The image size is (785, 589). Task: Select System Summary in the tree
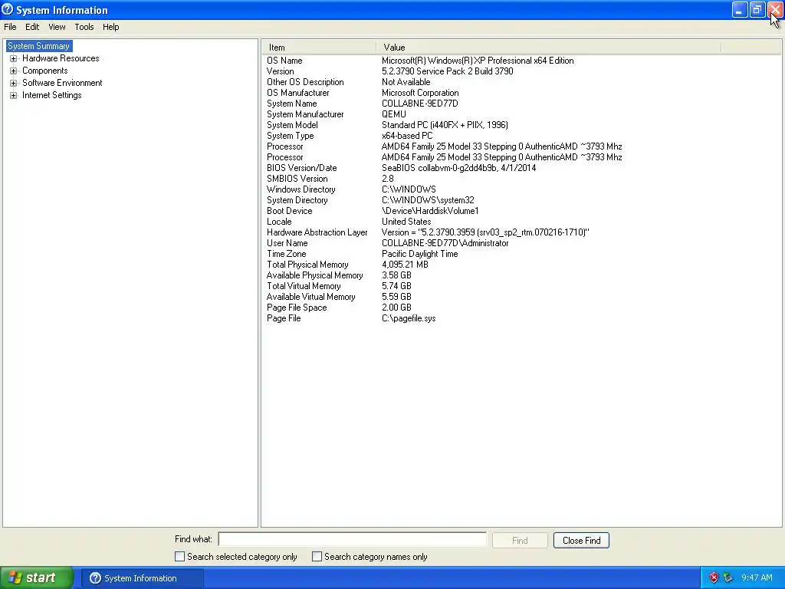(x=39, y=46)
